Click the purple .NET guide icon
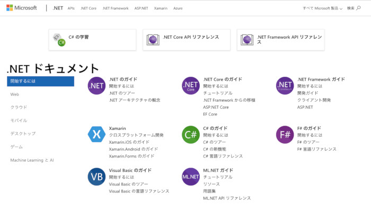This screenshot has width=371, height=212. click(96, 85)
